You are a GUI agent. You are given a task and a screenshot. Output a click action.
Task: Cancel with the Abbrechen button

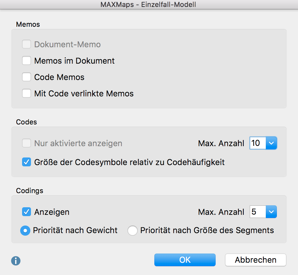point(256,260)
